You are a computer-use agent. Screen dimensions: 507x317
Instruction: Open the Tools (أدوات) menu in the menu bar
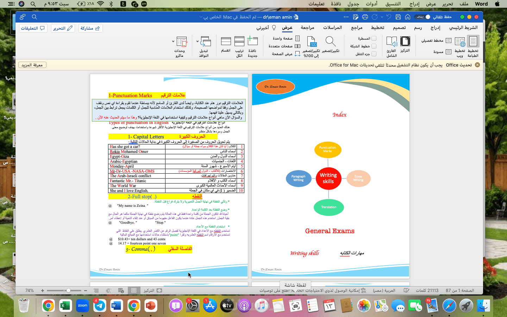[x=371, y=4]
